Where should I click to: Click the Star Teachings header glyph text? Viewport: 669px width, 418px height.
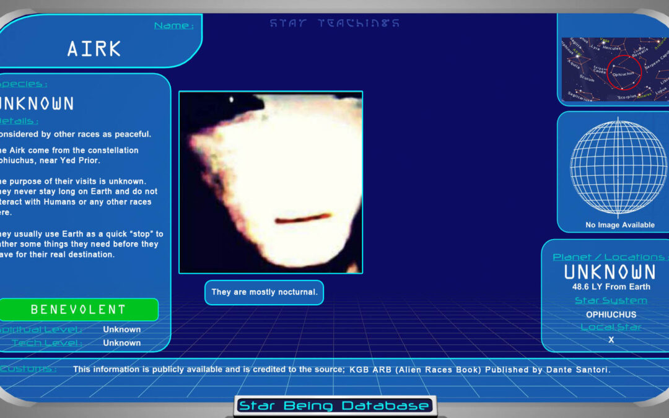coord(335,23)
